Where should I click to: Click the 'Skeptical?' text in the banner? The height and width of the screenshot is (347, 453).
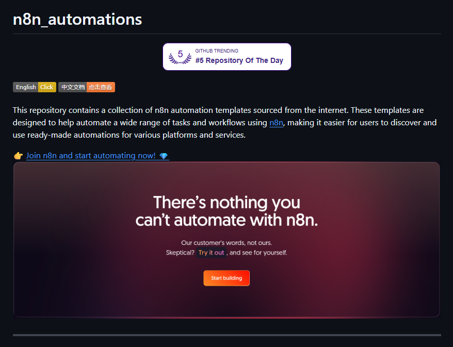pyautogui.click(x=180, y=253)
